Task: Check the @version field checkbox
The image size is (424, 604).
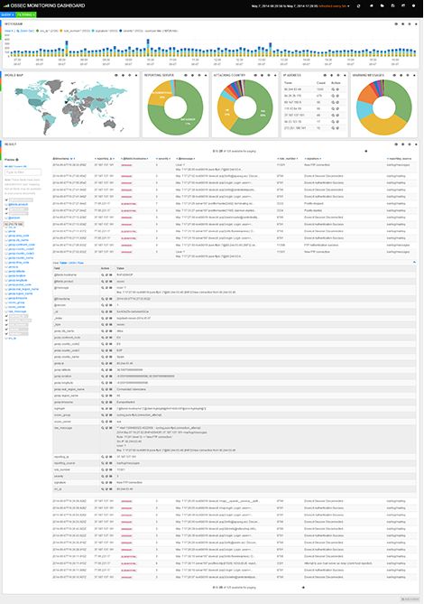Action: coord(6,218)
